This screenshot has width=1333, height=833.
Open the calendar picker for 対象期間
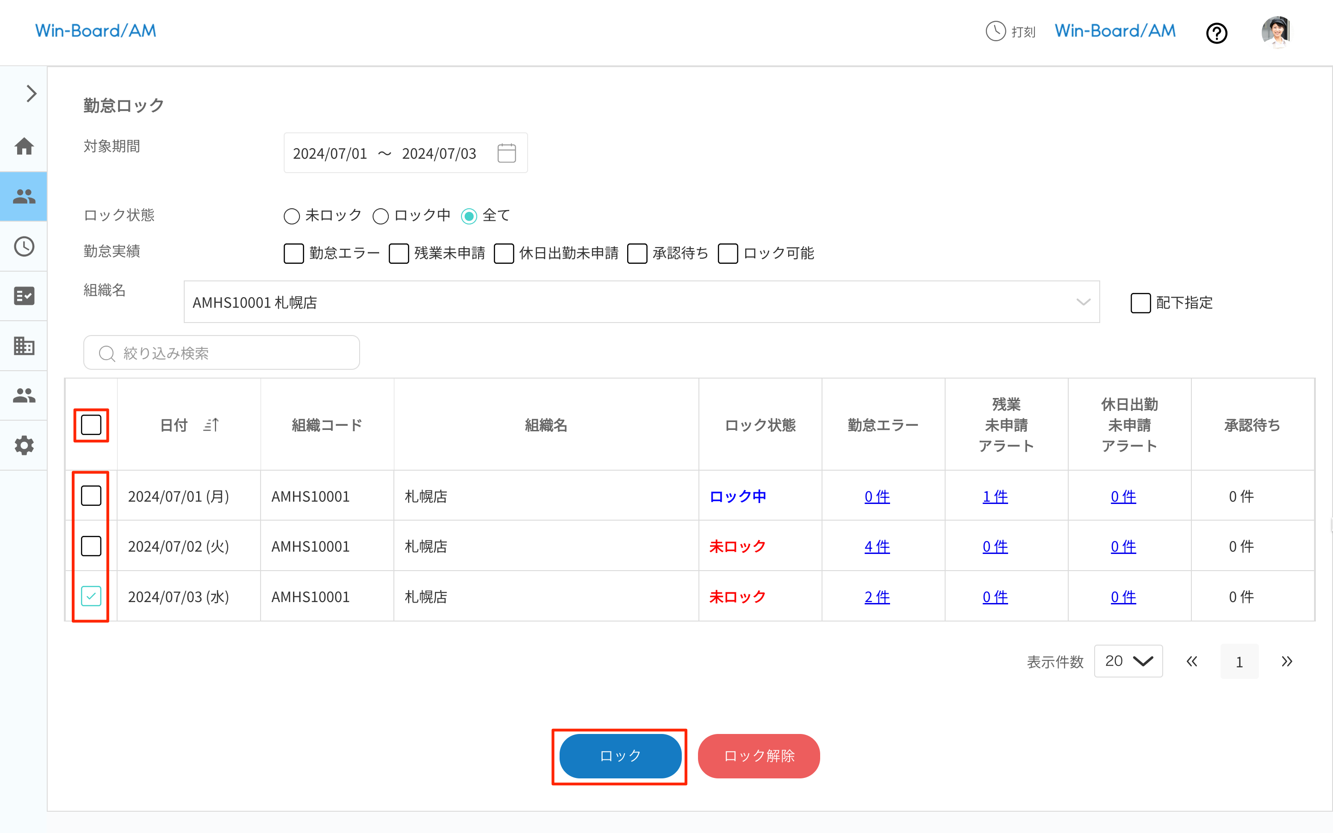[x=506, y=153]
